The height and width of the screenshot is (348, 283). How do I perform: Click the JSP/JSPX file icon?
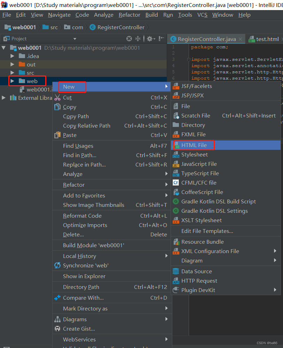[x=176, y=96]
